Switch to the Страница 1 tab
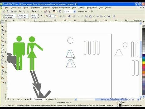The width and height of the screenshot is (145, 109). (38, 99)
